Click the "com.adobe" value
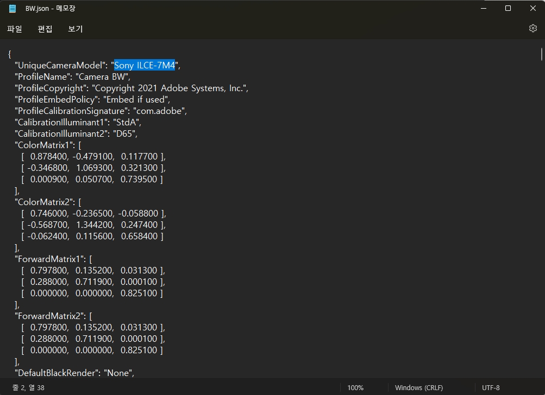This screenshot has width=545, height=395. coord(159,111)
